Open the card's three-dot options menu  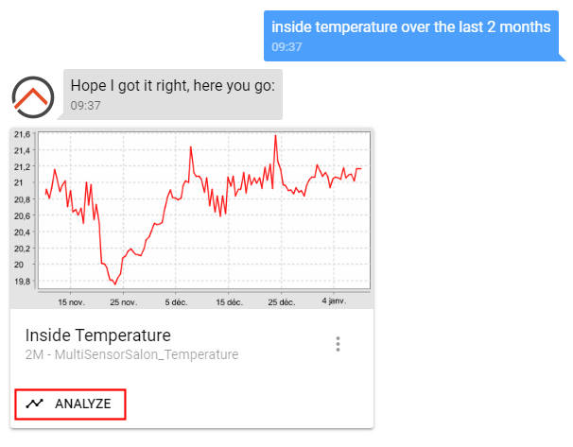tap(338, 344)
